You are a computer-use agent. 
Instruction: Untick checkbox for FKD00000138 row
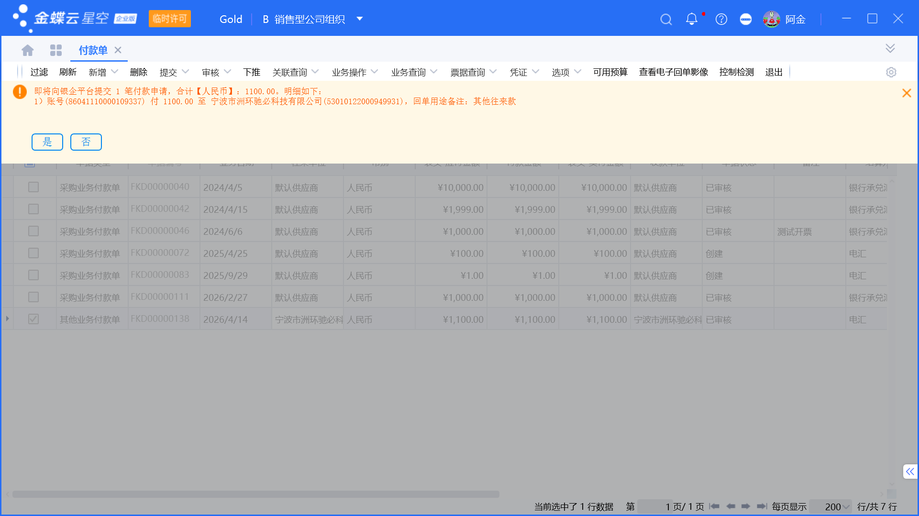(33, 319)
